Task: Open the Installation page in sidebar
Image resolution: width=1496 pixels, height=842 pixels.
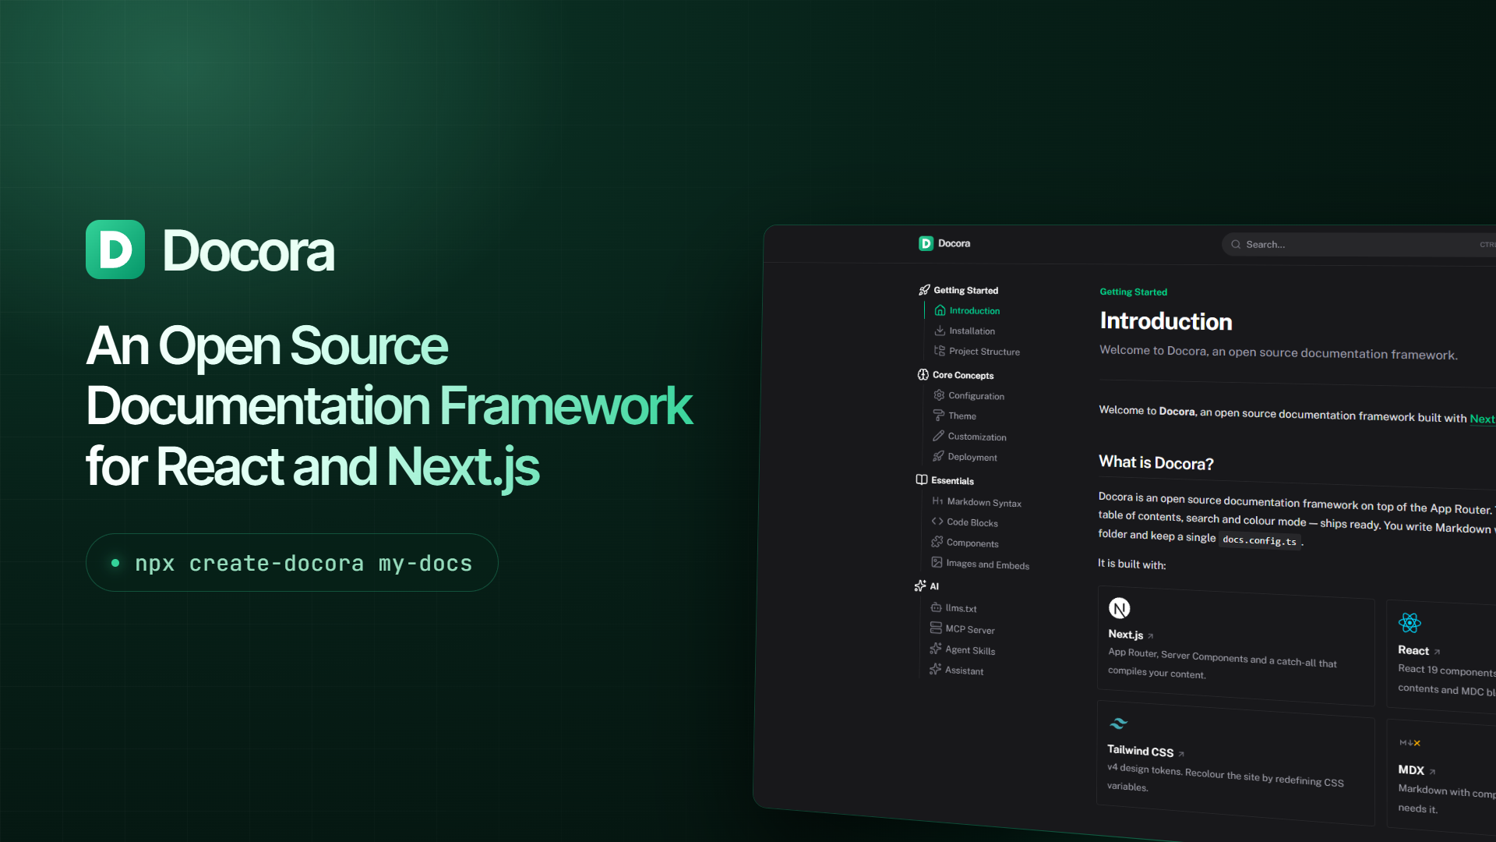Action: [x=972, y=331]
